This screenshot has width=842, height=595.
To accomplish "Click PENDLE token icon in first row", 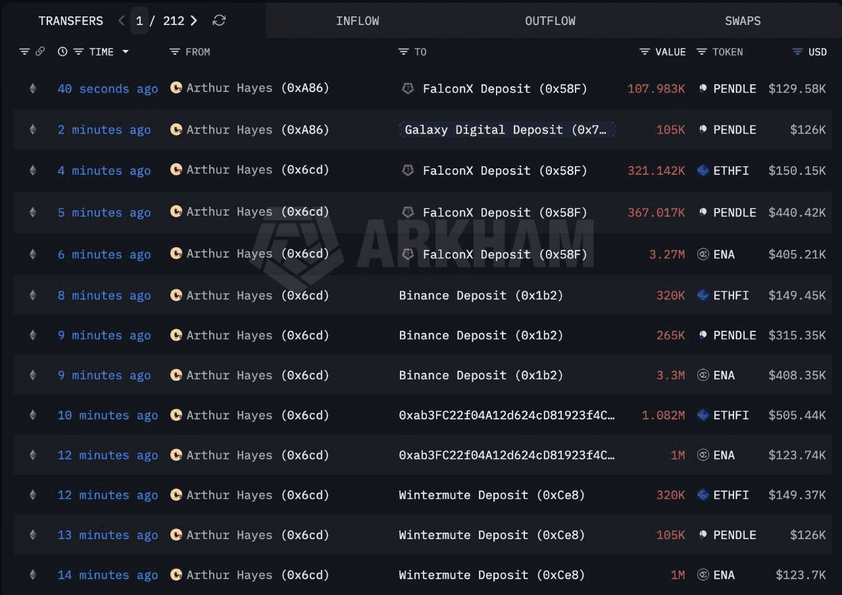I will 703,88.
